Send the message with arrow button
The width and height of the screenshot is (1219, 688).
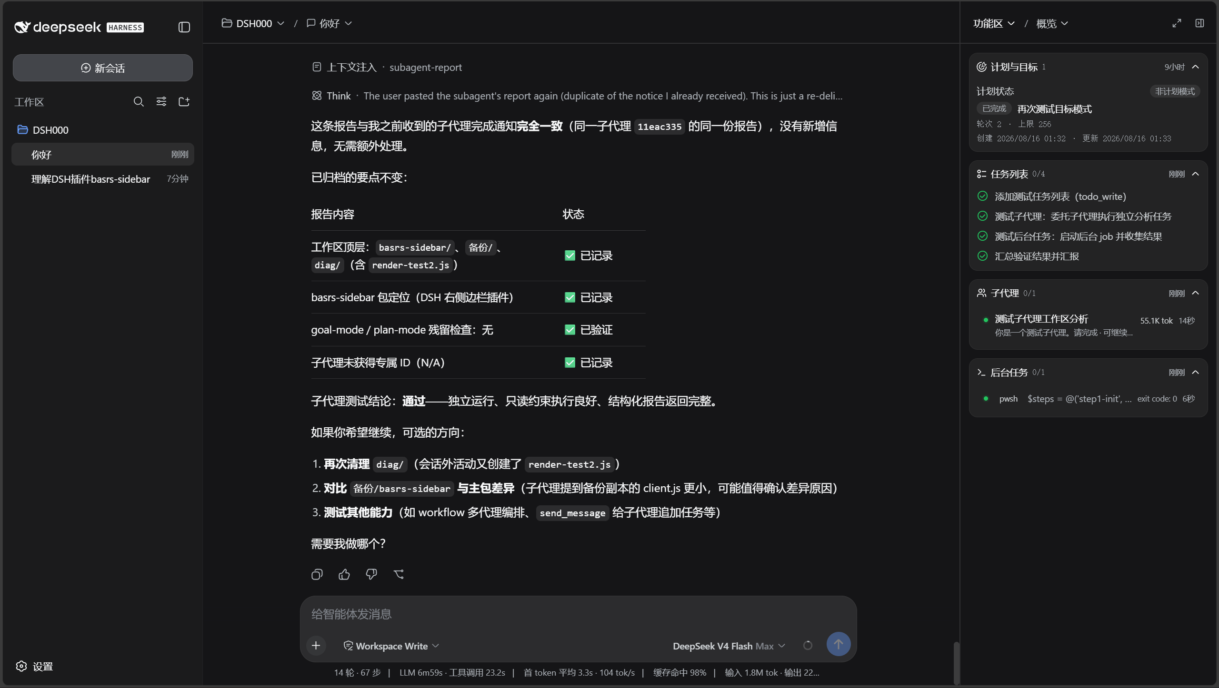(x=838, y=644)
